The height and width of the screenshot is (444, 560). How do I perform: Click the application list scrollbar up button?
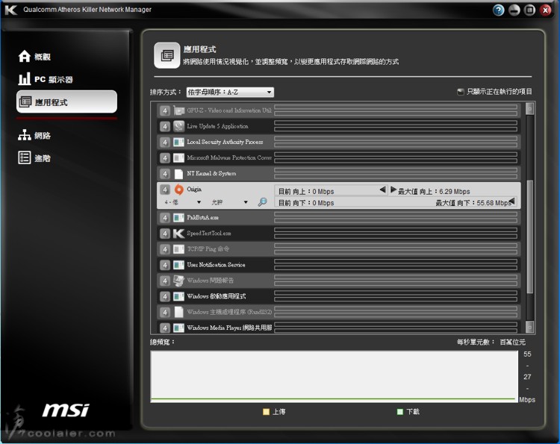click(530, 108)
